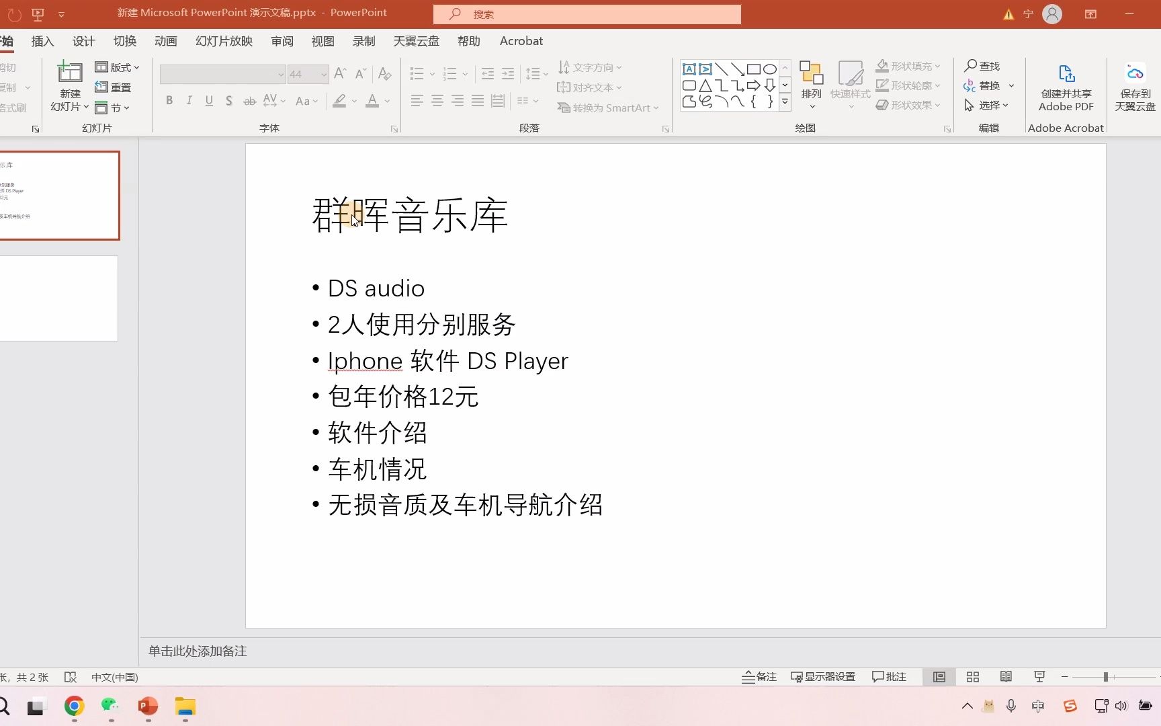Open Chrome from the taskbar
The width and height of the screenshot is (1161, 726).
coord(75,706)
